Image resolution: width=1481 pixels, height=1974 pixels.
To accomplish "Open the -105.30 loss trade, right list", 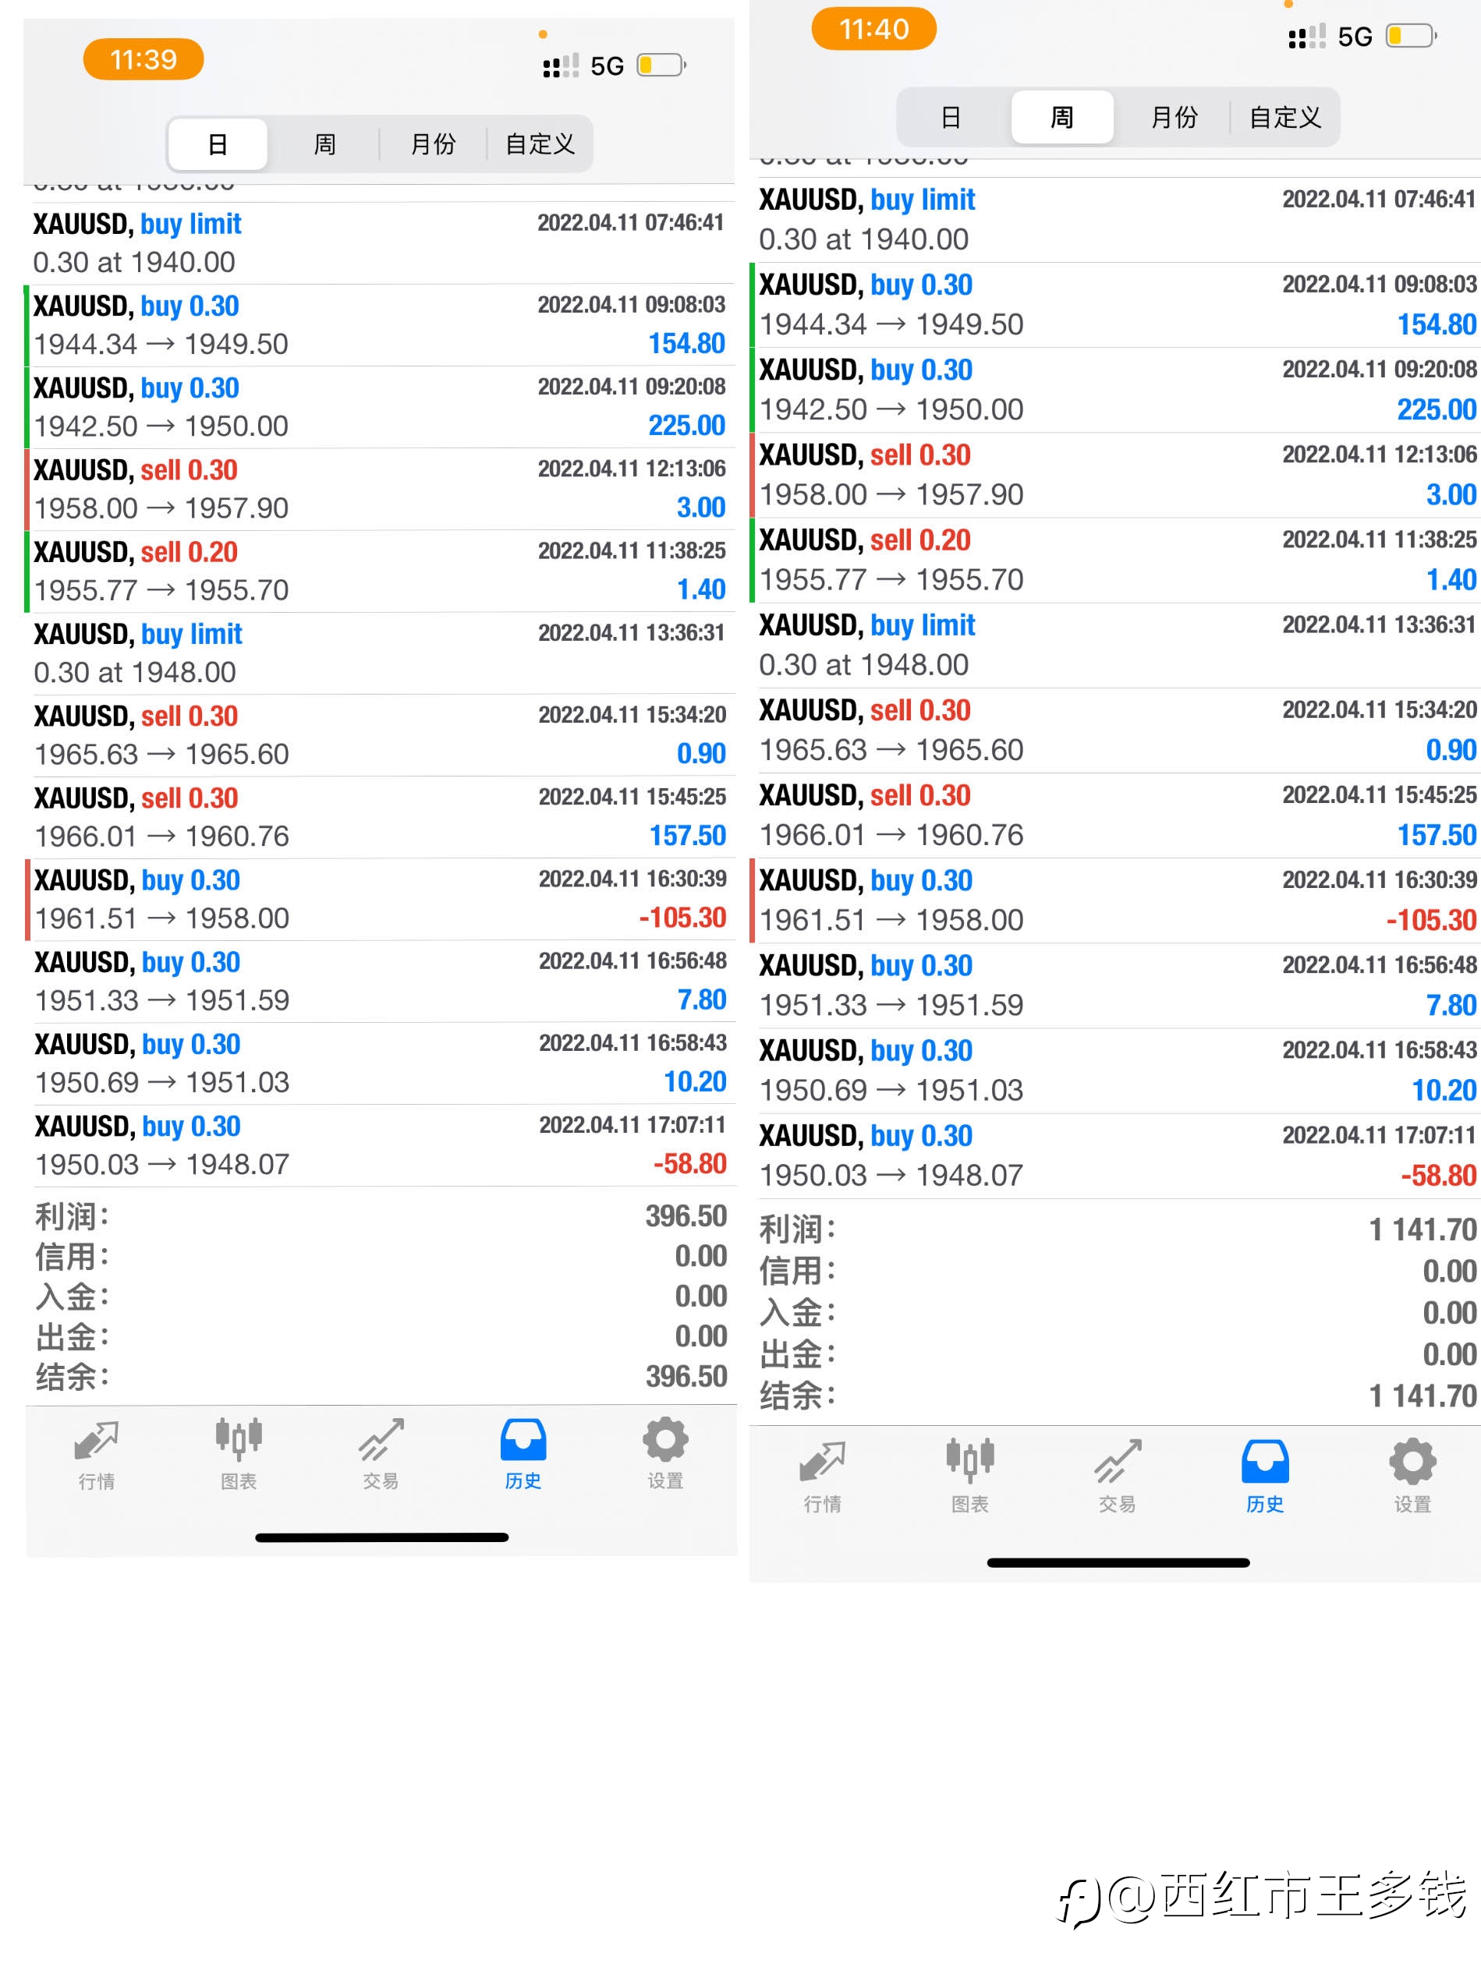I will 1115,900.
